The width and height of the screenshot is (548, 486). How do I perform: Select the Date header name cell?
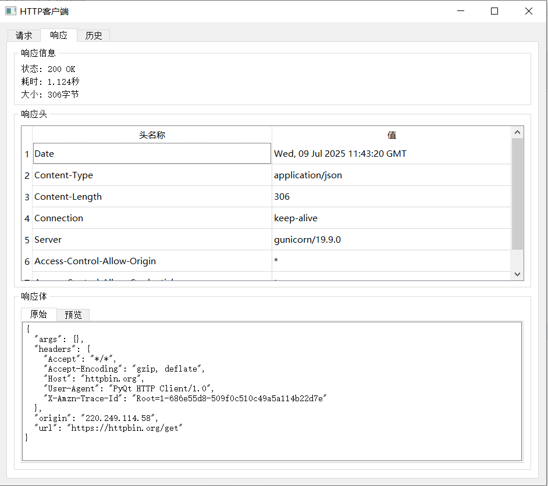click(x=152, y=153)
